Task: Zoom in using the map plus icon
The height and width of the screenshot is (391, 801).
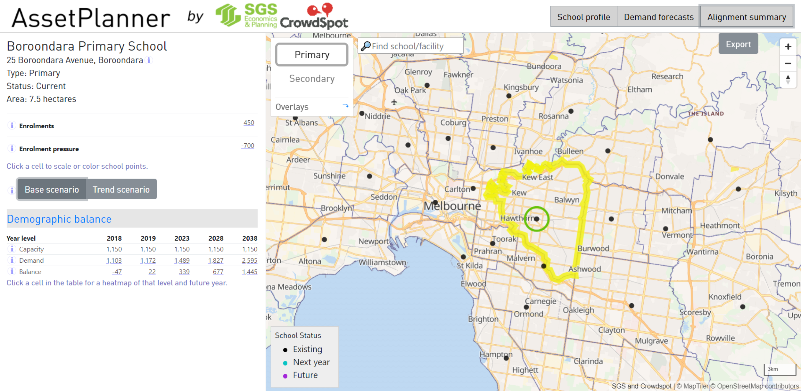Action: pyautogui.click(x=789, y=46)
